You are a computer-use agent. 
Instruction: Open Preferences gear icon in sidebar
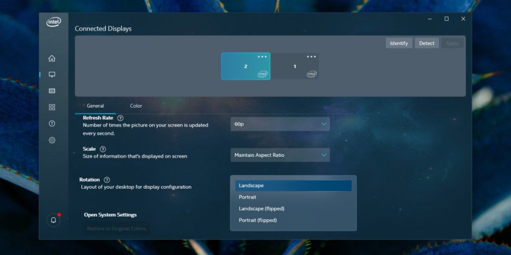pos(52,140)
